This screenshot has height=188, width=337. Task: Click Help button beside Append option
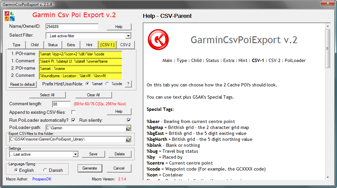[119, 111]
